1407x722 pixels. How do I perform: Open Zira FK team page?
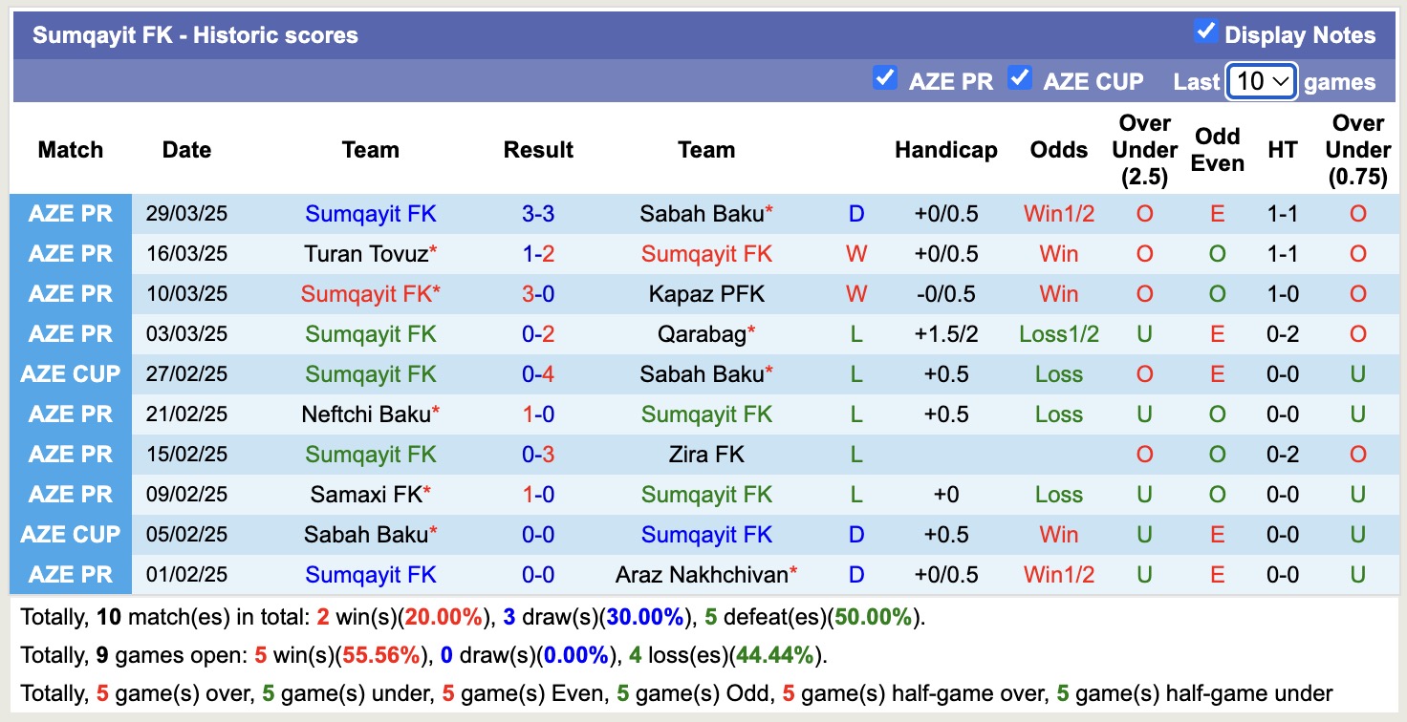pos(706,455)
